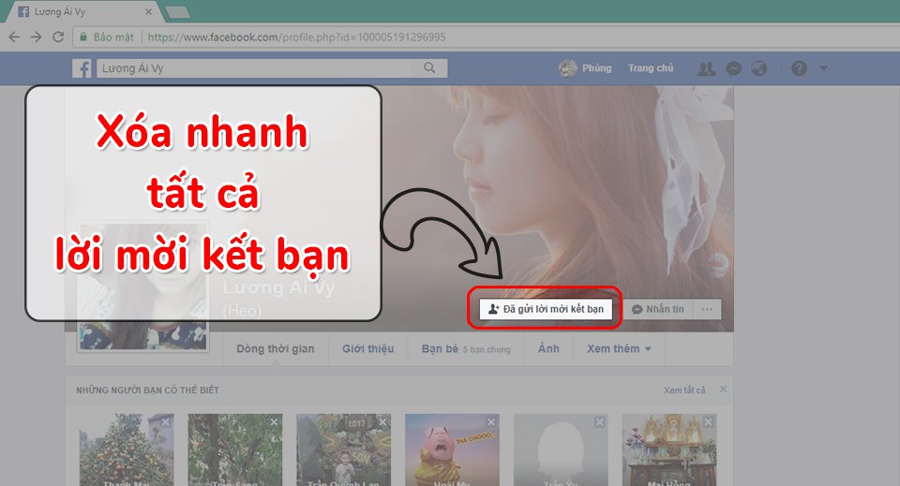Click the Phùng avatar in header
This screenshot has width=900, height=486.
tap(567, 68)
